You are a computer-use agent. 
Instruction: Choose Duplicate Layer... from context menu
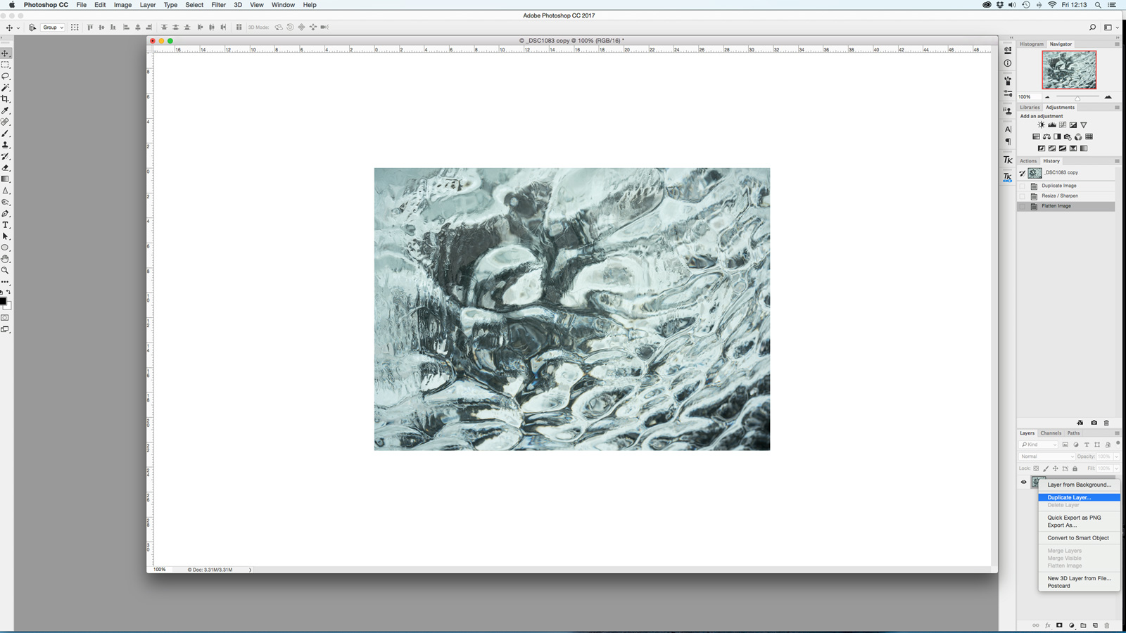point(1080,497)
